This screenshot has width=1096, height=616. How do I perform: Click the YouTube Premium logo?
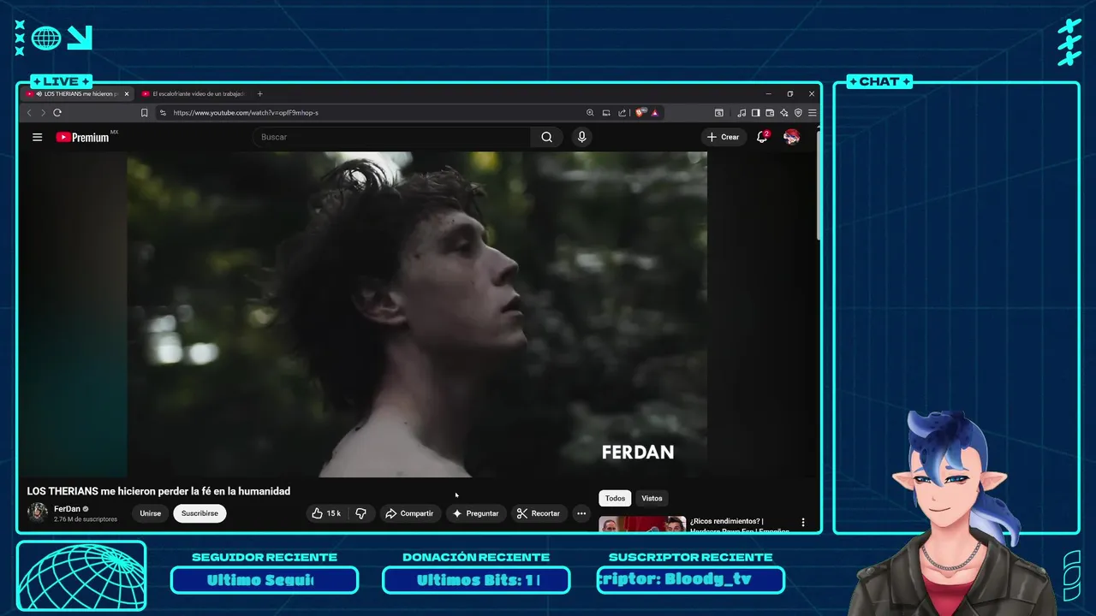pos(83,137)
